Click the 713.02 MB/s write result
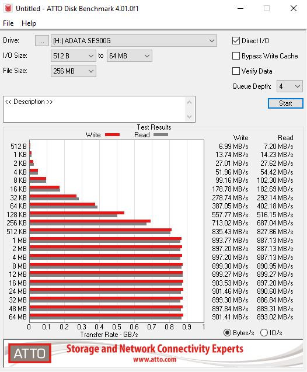The height and width of the screenshot is (372, 307). coord(230,223)
